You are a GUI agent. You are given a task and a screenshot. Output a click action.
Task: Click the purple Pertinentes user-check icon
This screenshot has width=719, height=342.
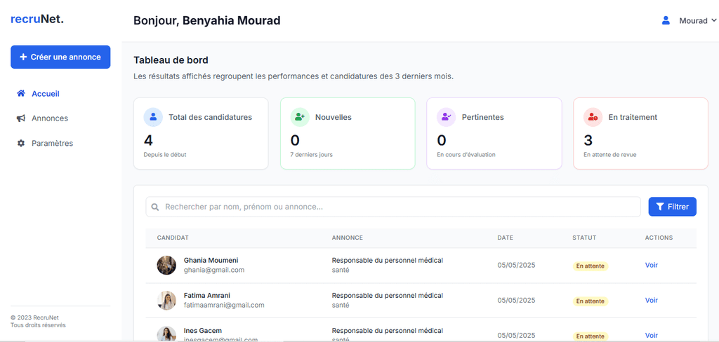point(447,117)
